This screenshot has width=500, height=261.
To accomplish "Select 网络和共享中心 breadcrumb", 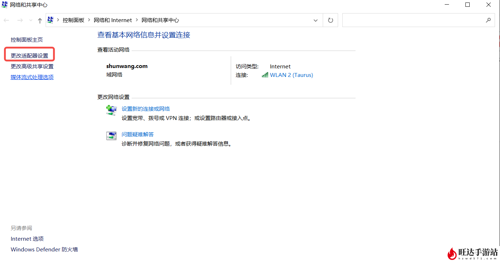I will pos(160,20).
